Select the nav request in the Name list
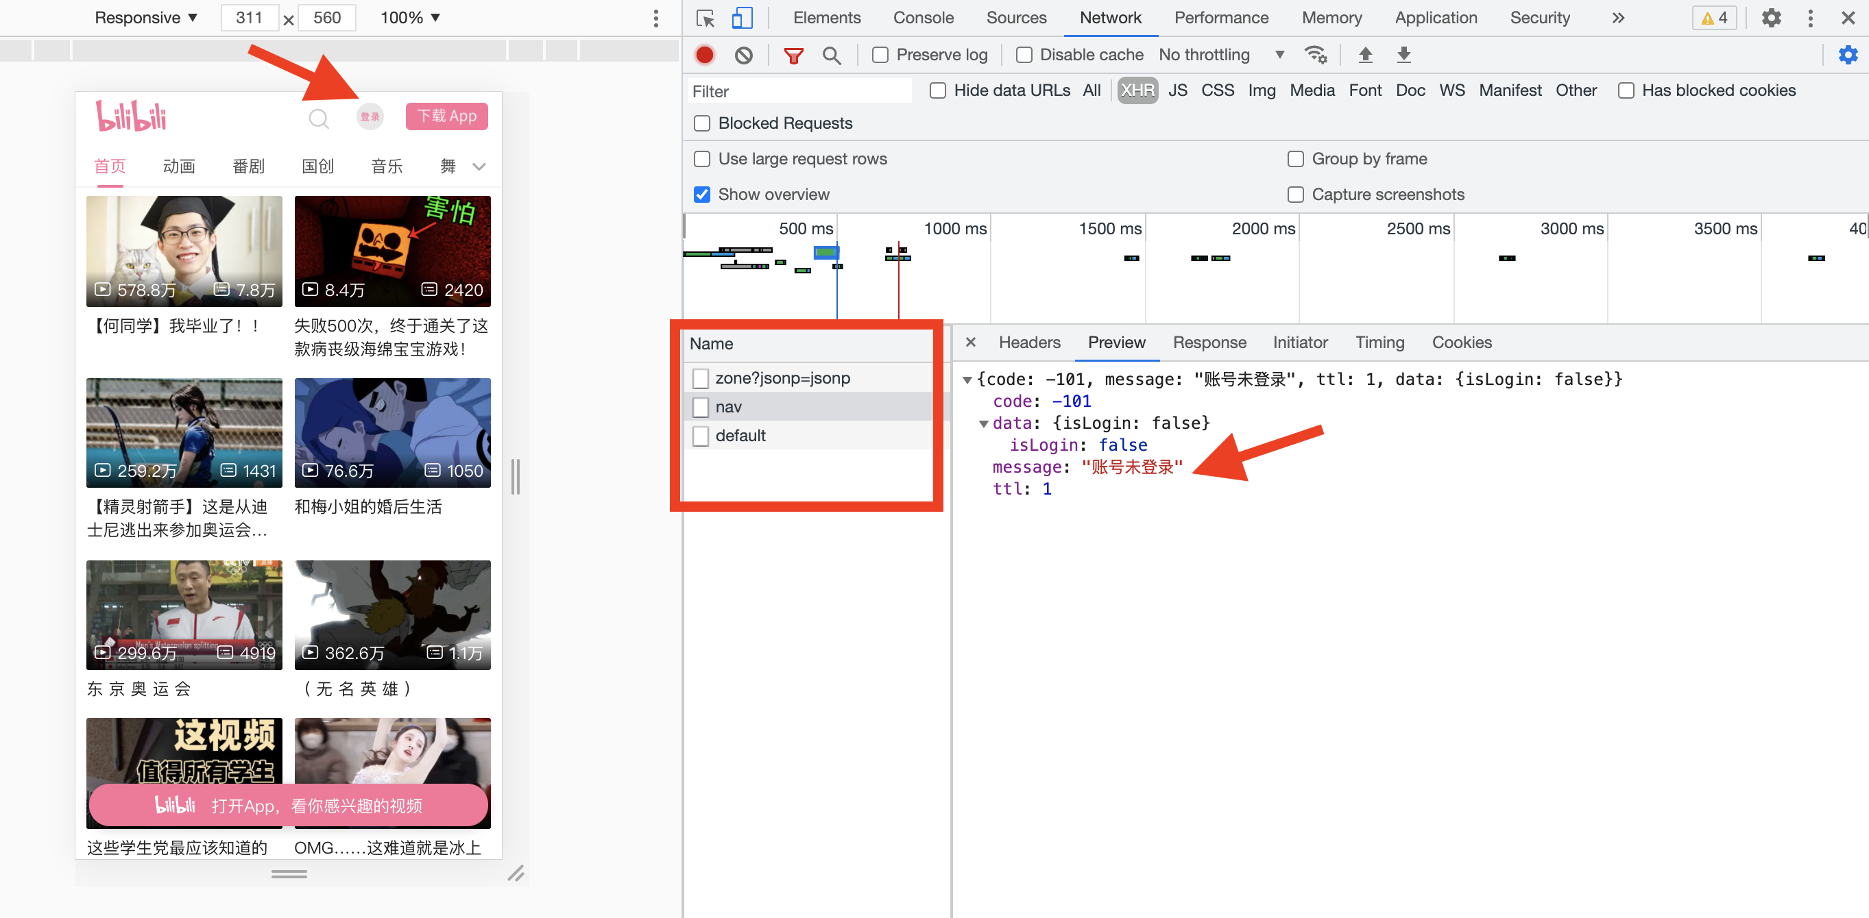Image resolution: width=1869 pixels, height=918 pixels. click(728, 407)
